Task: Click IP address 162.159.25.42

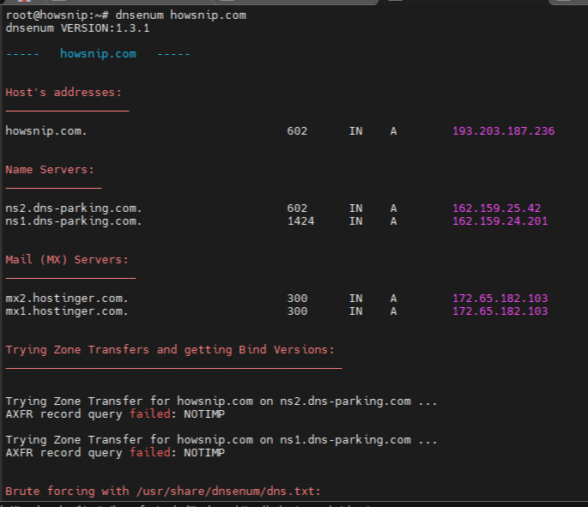Action: point(496,208)
